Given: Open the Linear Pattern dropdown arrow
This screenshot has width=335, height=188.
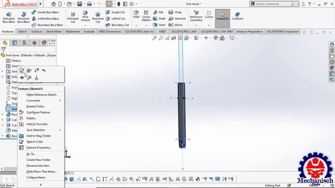Looking at the screenshot, I should pos(147,26).
